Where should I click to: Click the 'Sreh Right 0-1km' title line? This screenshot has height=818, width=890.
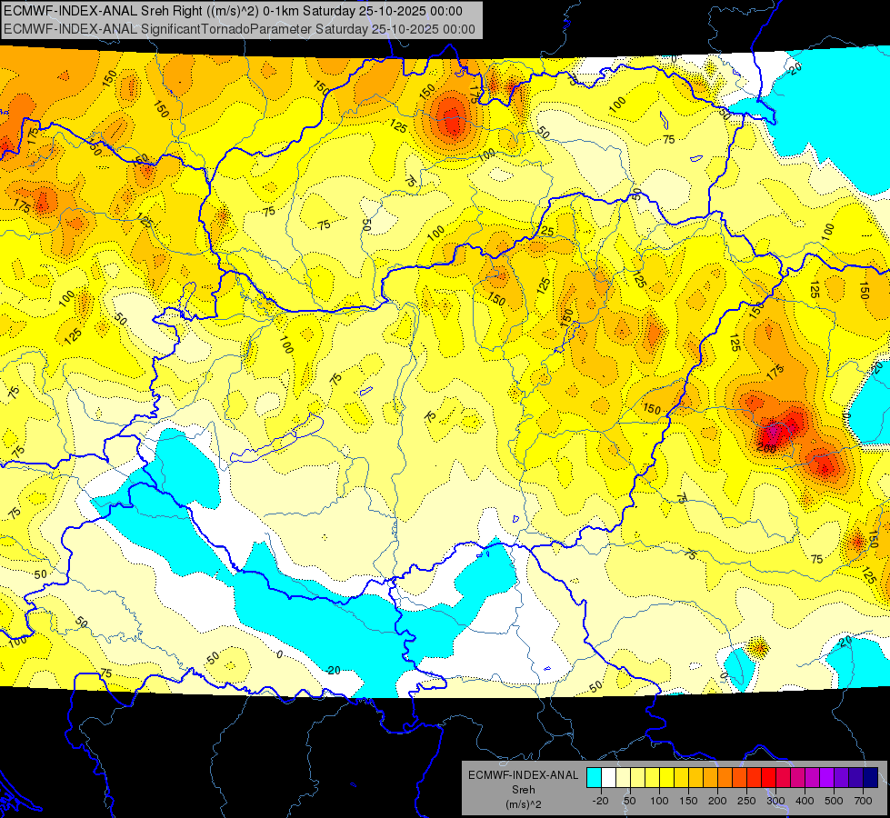(x=233, y=11)
